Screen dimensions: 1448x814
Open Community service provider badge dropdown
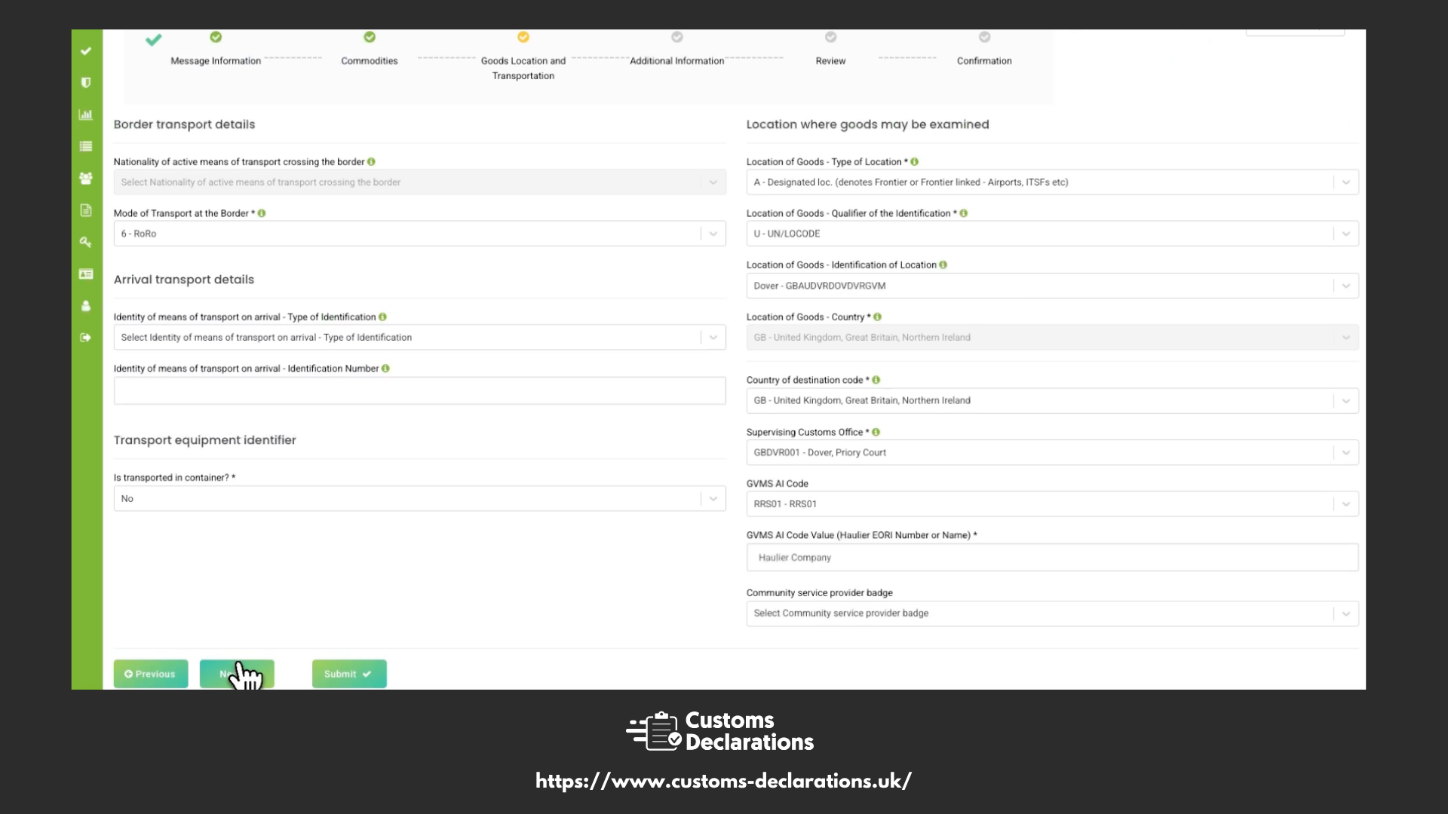point(1345,614)
